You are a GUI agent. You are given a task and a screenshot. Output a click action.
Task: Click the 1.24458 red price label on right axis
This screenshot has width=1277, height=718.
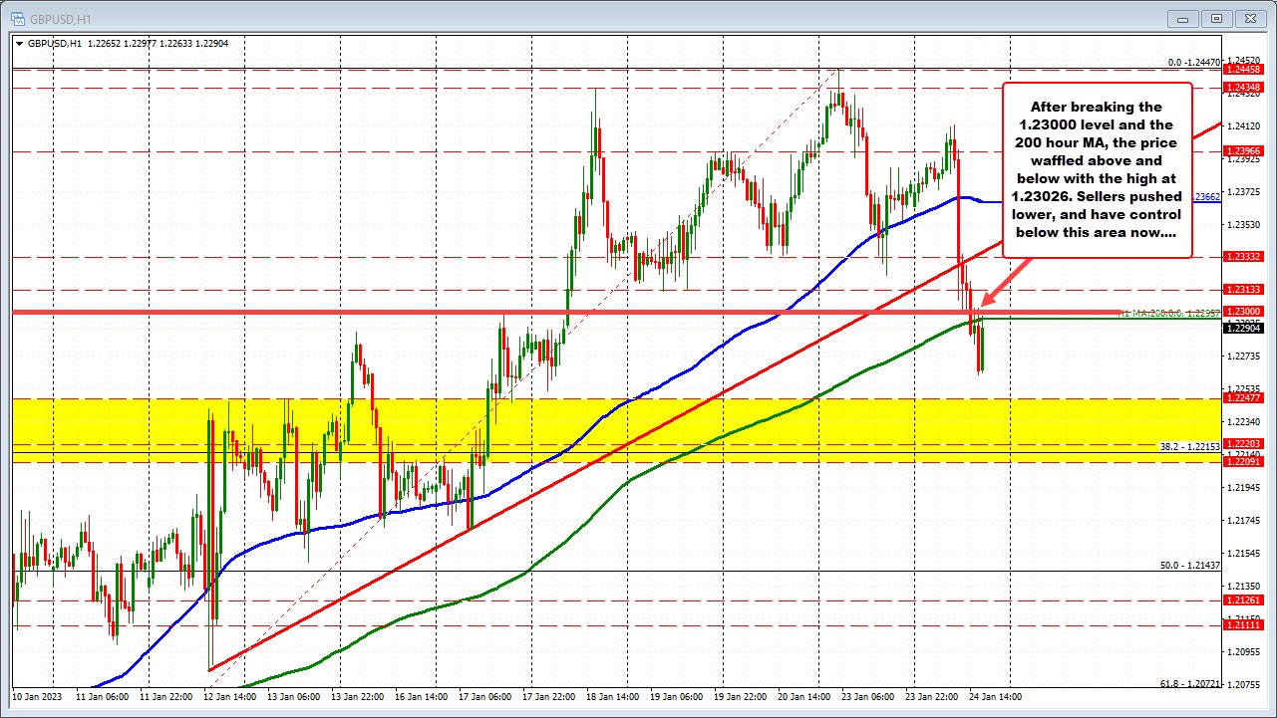pyautogui.click(x=1242, y=72)
